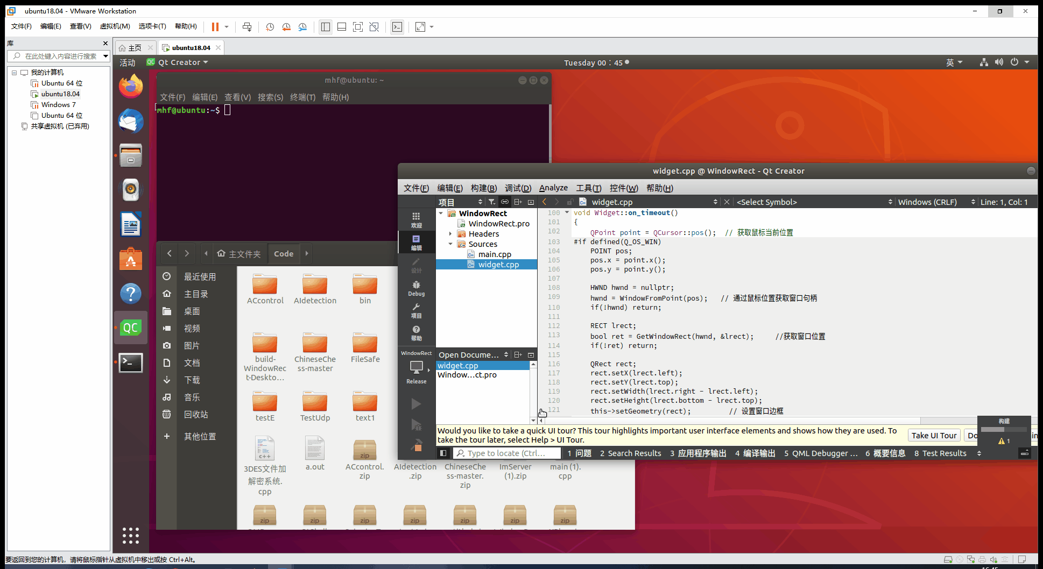Close the Open Documents pane

coord(531,354)
